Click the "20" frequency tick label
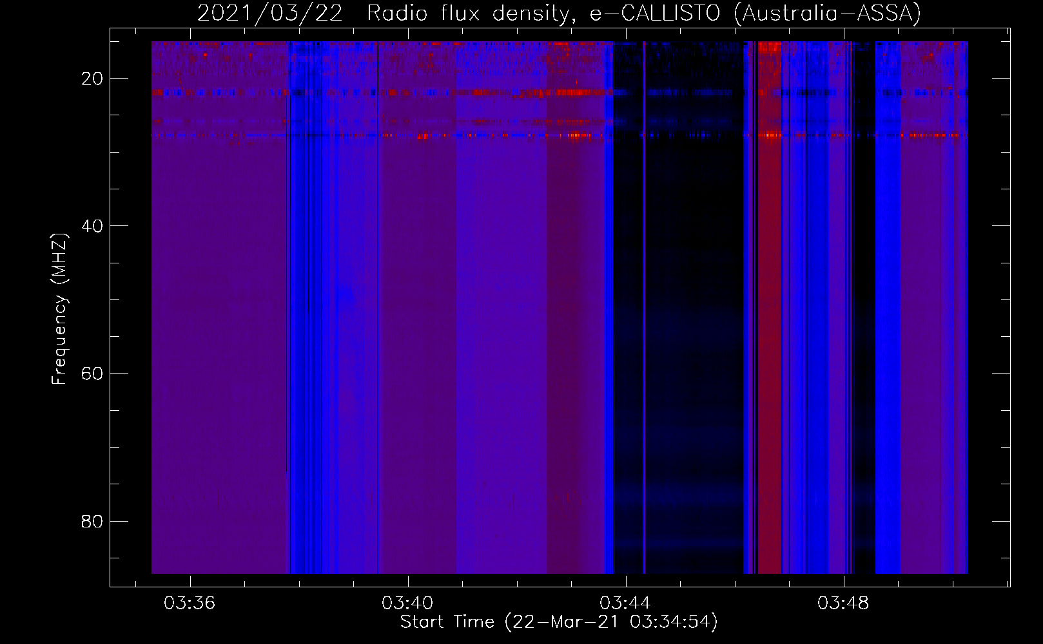Image resolution: width=1043 pixels, height=644 pixels. point(92,79)
